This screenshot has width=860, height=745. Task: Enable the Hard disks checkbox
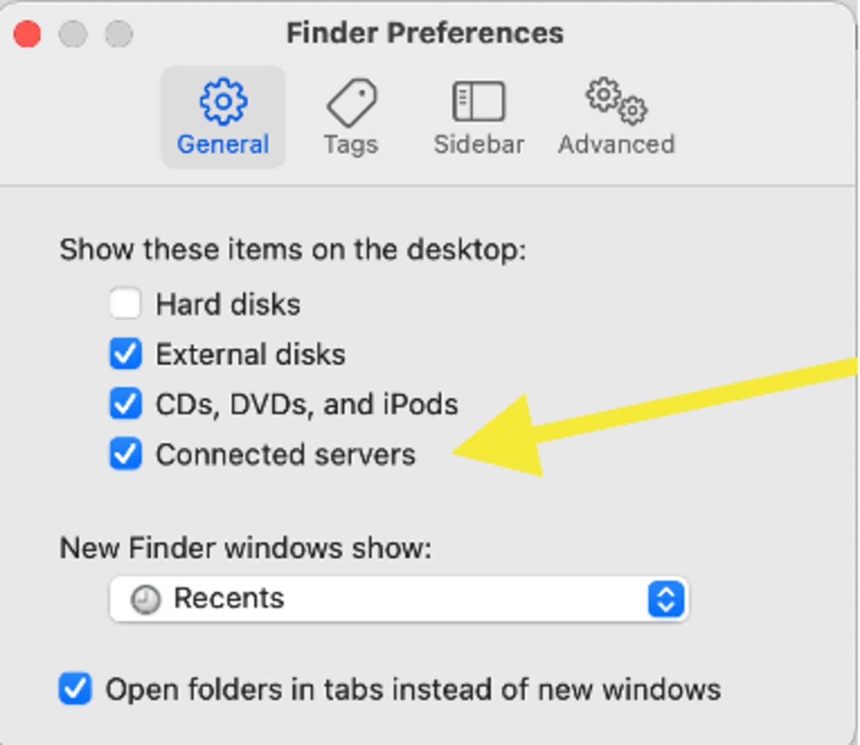point(125,303)
